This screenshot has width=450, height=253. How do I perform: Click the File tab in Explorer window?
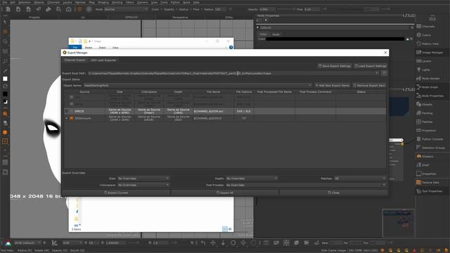75,47
